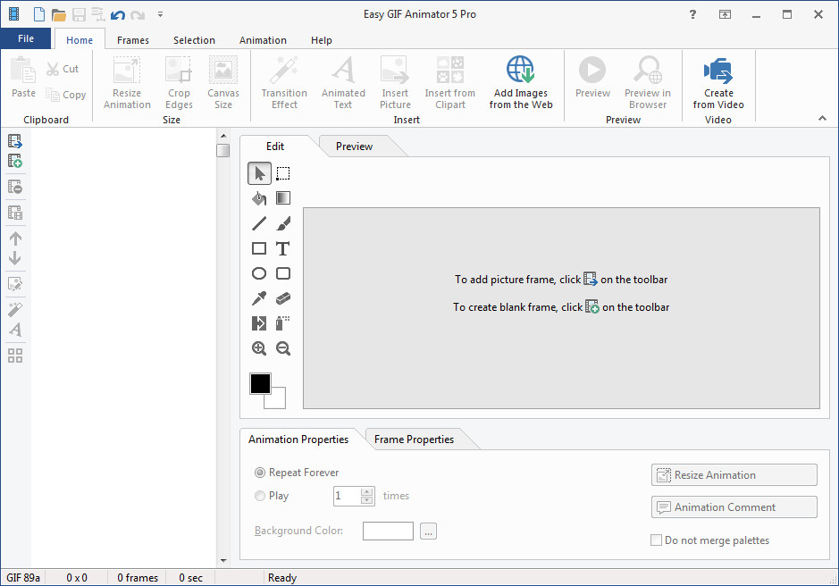Choose the gradient fill tool
The width and height of the screenshot is (839, 586).
coord(283,198)
